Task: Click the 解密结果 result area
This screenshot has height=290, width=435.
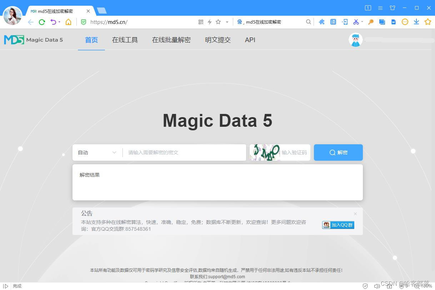Action: point(217,182)
